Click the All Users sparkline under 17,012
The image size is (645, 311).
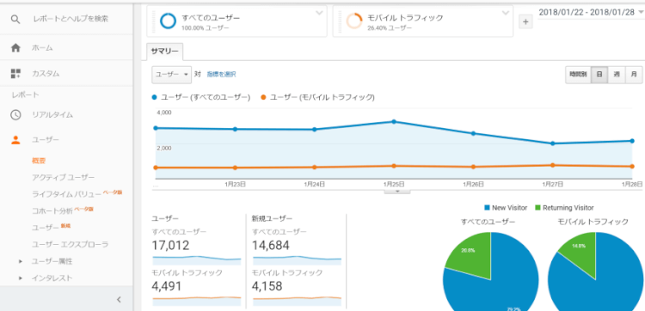(x=197, y=260)
